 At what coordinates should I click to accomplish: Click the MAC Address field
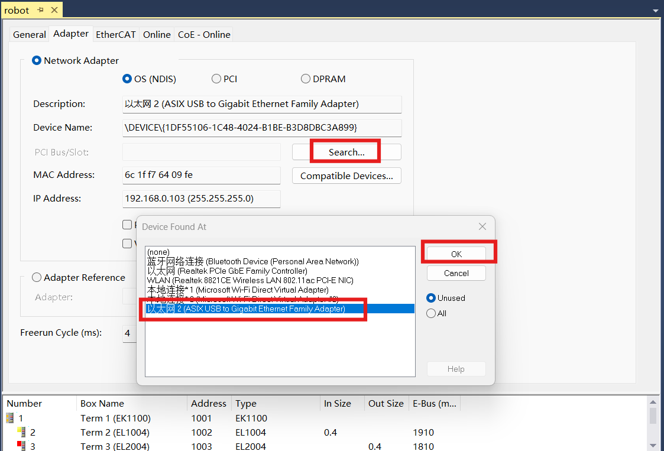[x=201, y=175]
